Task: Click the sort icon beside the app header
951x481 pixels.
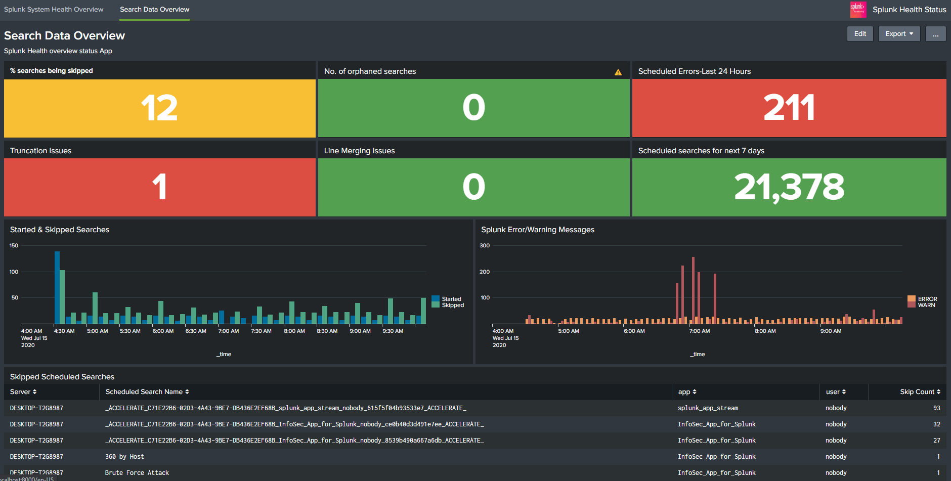Action: (x=696, y=391)
